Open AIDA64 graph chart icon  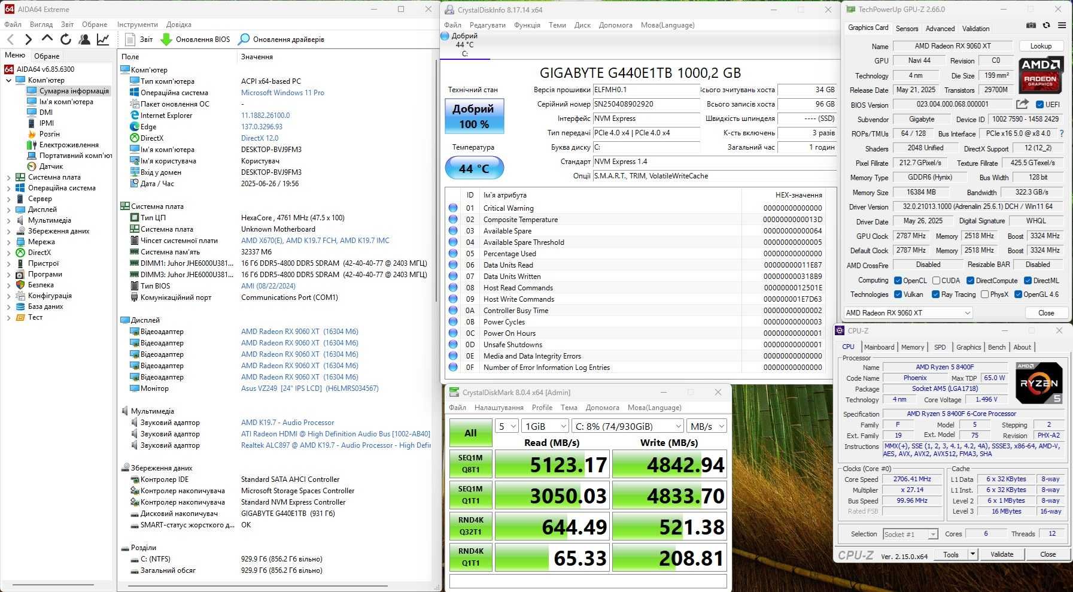pos(103,40)
